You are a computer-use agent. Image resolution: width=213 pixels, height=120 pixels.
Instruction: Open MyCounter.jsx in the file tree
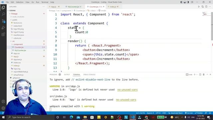(20, 50)
